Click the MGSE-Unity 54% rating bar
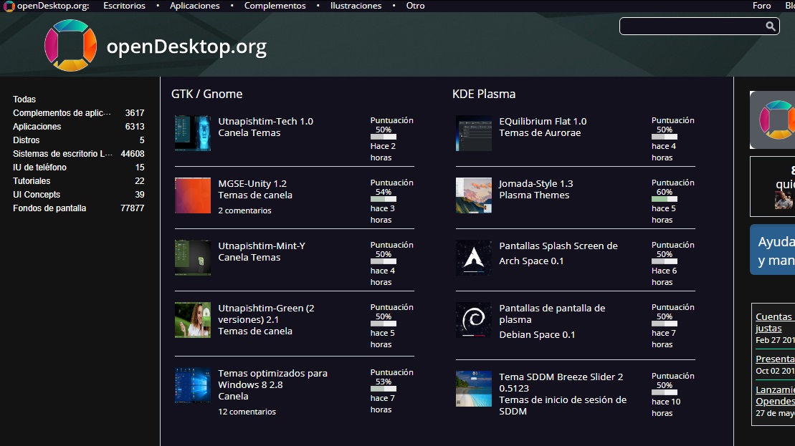The width and height of the screenshot is (795, 446). (x=384, y=199)
